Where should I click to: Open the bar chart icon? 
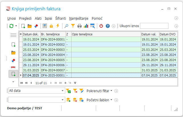tap(86, 26)
